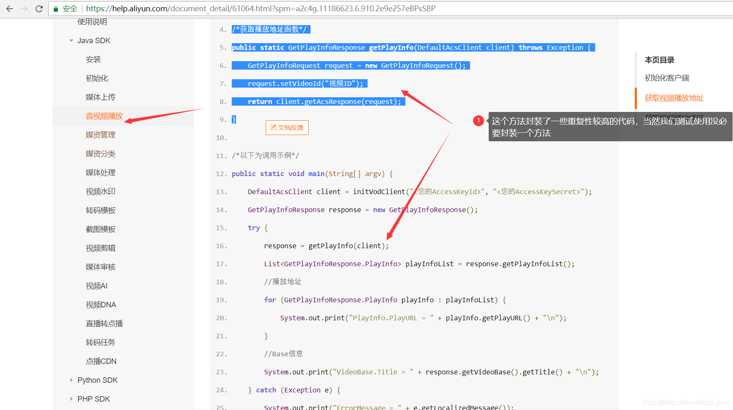Click the initVodClient code line
The image size is (733, 410).
(420, 192)
